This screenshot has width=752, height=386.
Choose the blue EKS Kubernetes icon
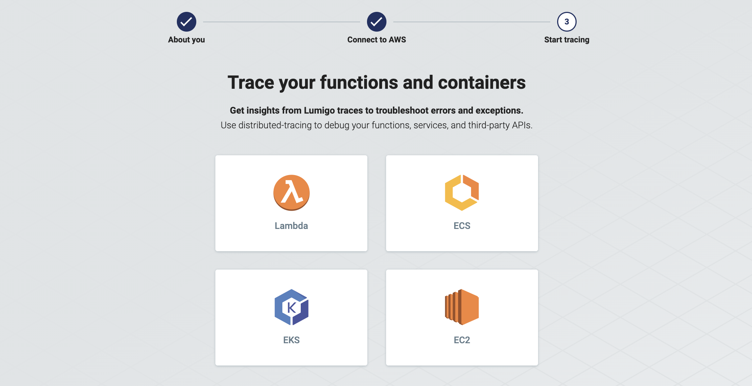pyautogui.click(x=291, y=307)
